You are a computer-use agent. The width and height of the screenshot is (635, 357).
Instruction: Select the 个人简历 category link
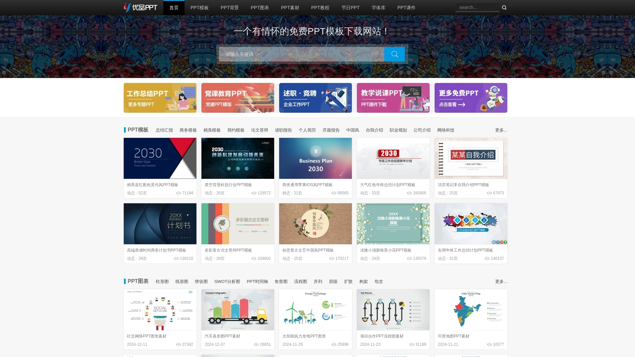point(307,130)
